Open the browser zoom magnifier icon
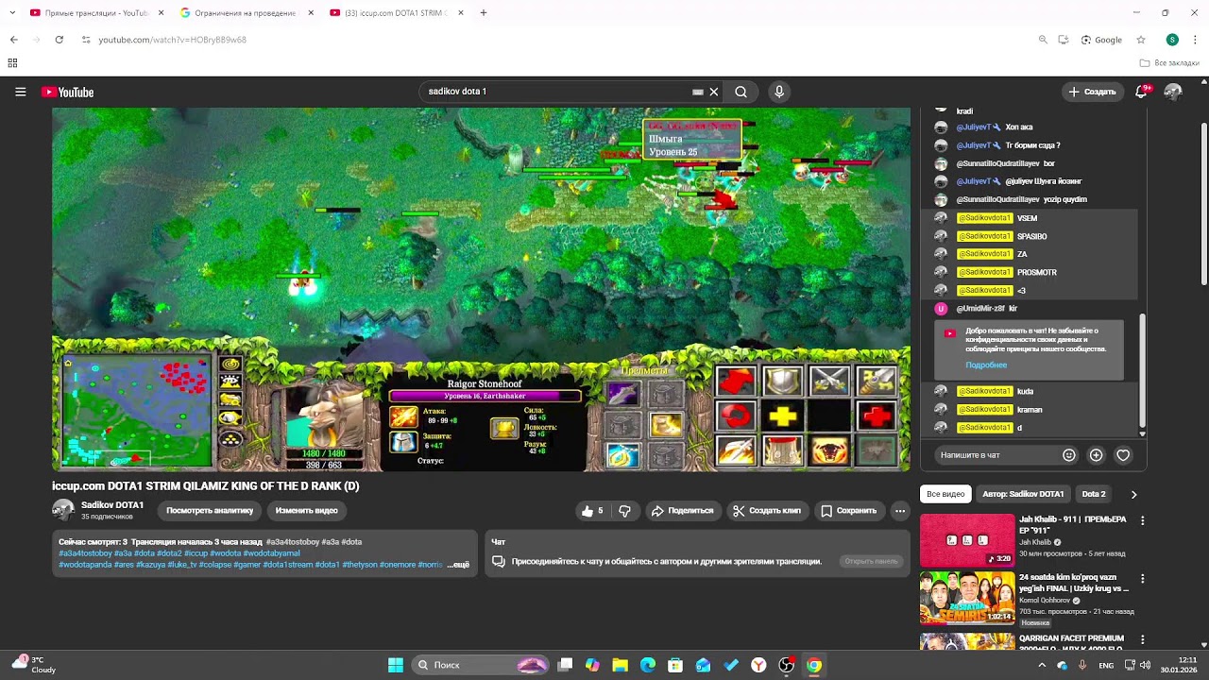1209x680 pixels. point(1043,40)
